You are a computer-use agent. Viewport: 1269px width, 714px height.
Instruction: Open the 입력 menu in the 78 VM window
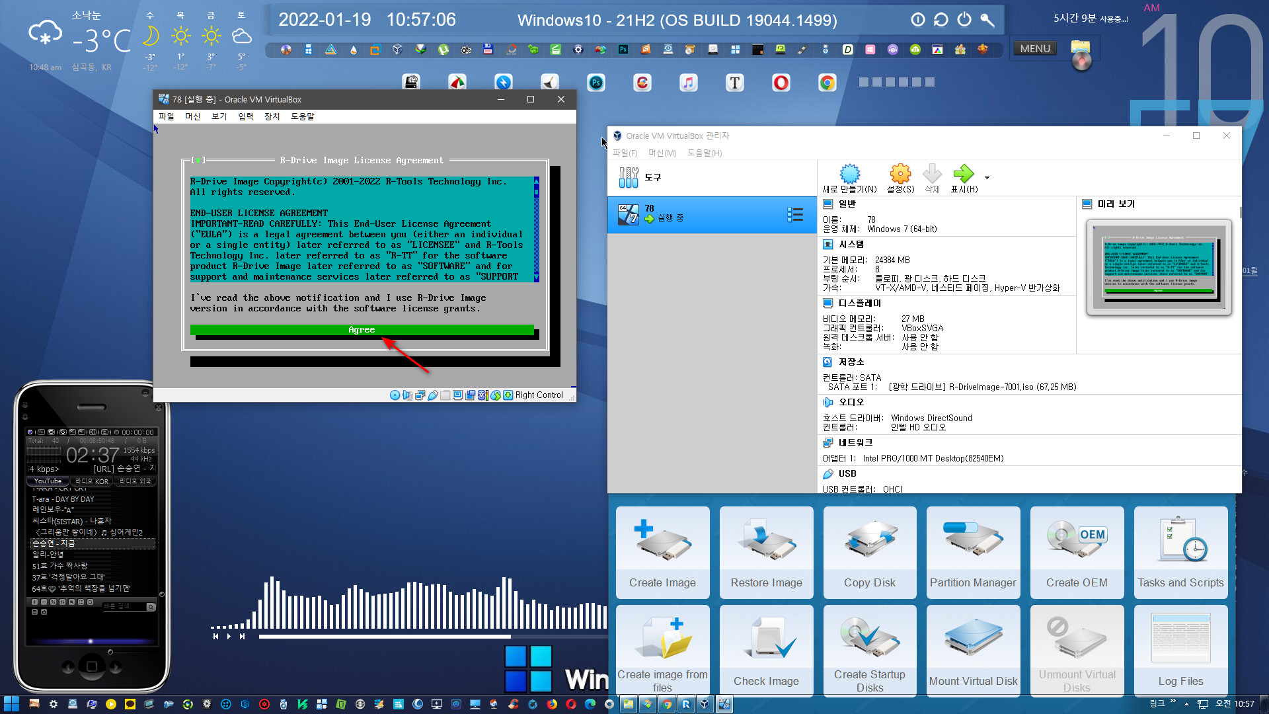coord(245,116)
